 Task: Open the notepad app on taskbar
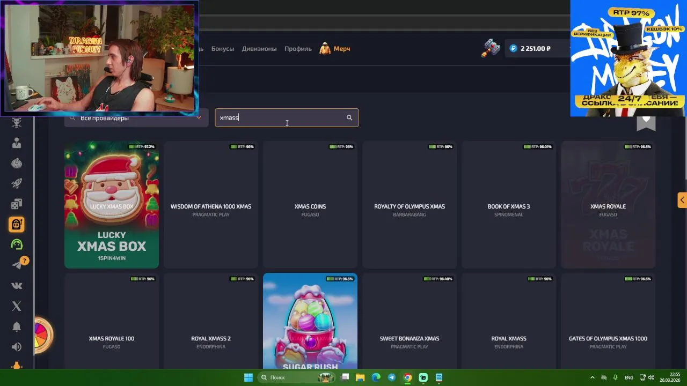pyautogui.click(x=438, y=377)
